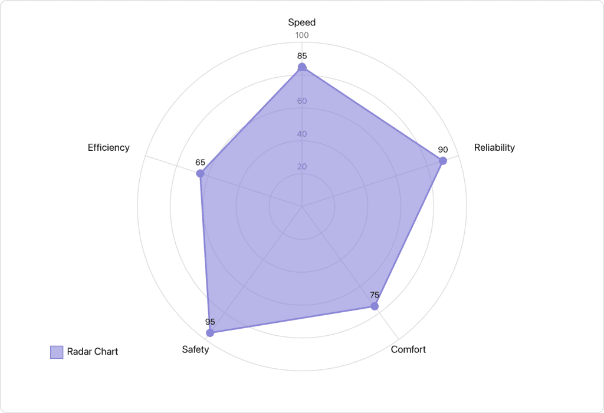Click the value label 90 near Reliability

pos(443,150)
